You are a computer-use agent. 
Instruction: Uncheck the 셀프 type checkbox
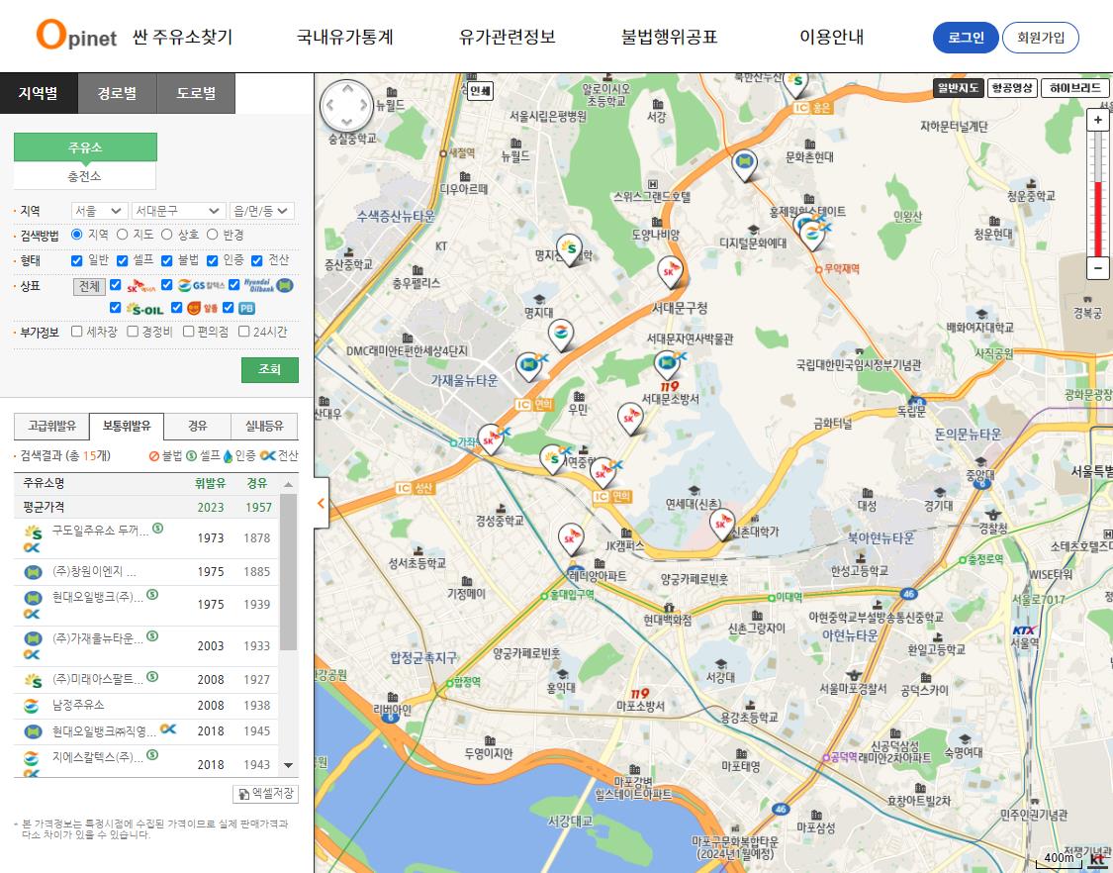click(x=122, y=260)
